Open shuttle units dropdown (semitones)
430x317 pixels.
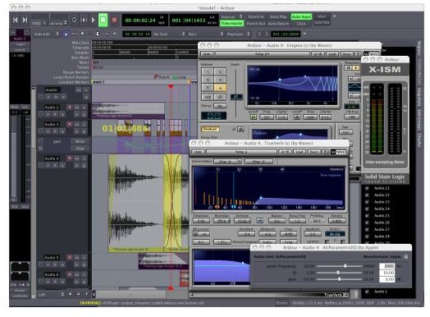click(58, 24)
